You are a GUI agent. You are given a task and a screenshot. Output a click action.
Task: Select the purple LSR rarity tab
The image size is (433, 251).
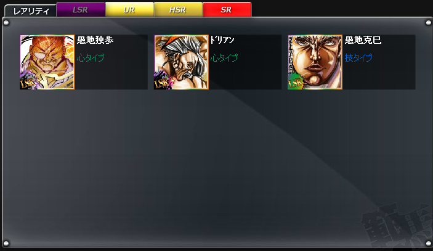(x=81, y=10)
